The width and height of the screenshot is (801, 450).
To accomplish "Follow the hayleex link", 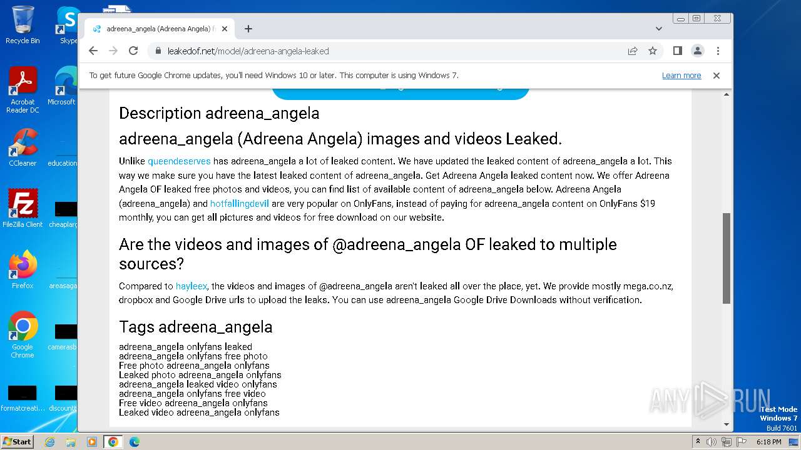I will 191,286.
